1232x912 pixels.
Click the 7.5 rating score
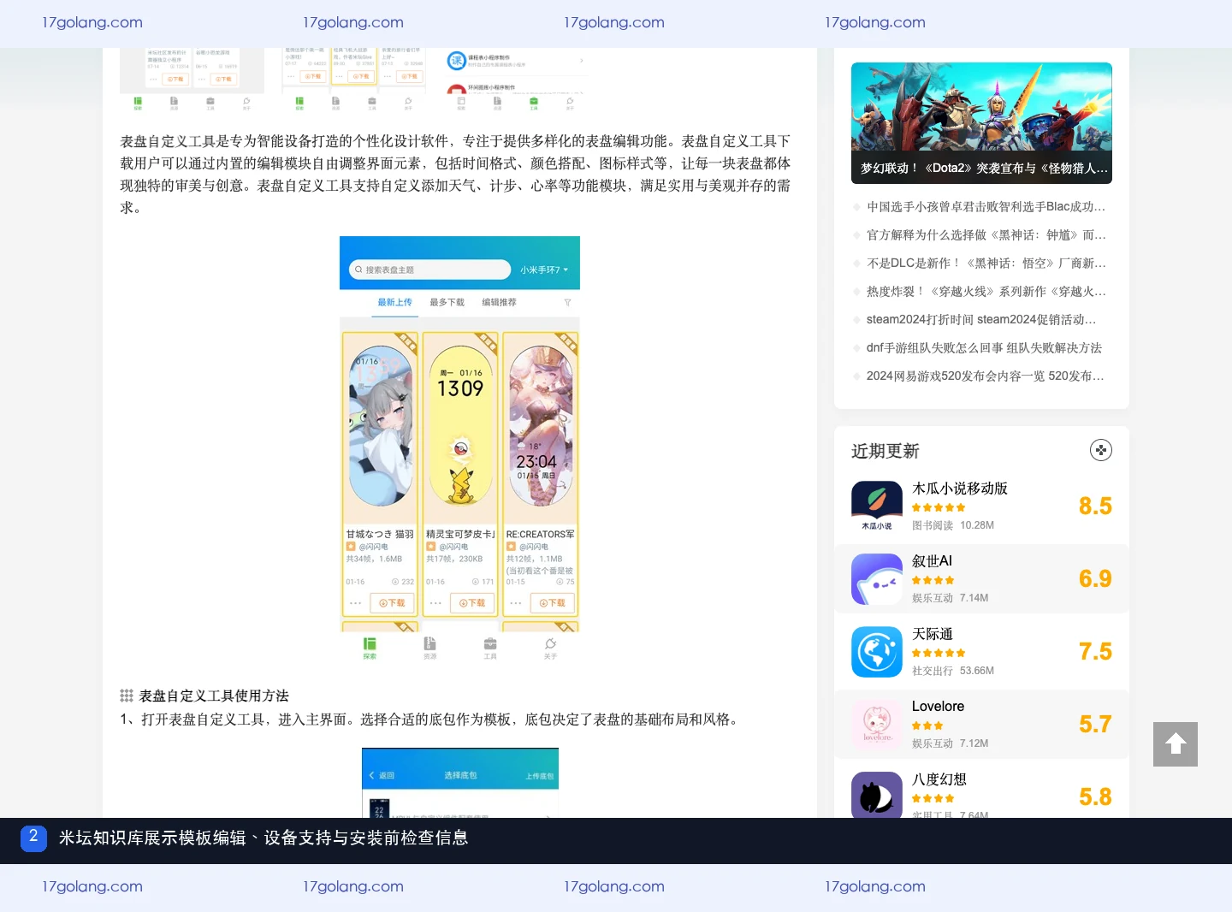coord(1095,652)
